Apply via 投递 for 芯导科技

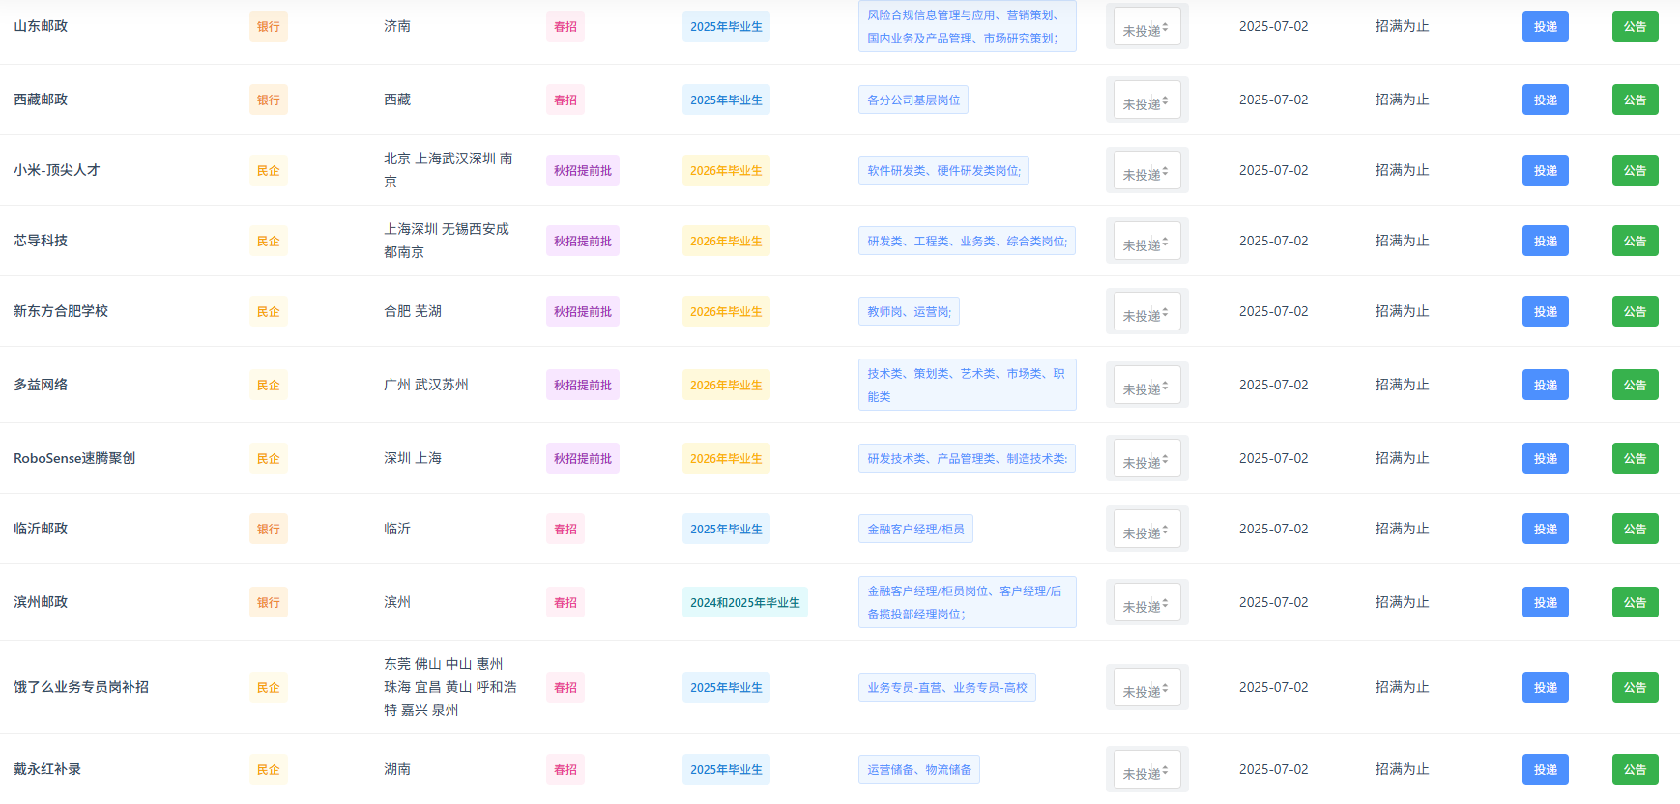1545,241
